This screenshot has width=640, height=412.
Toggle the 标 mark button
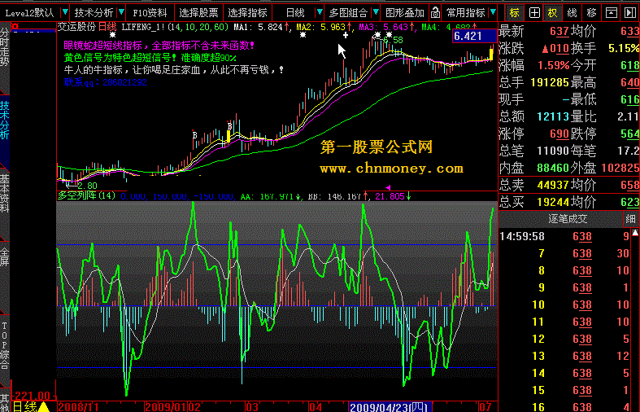point(514,13)
